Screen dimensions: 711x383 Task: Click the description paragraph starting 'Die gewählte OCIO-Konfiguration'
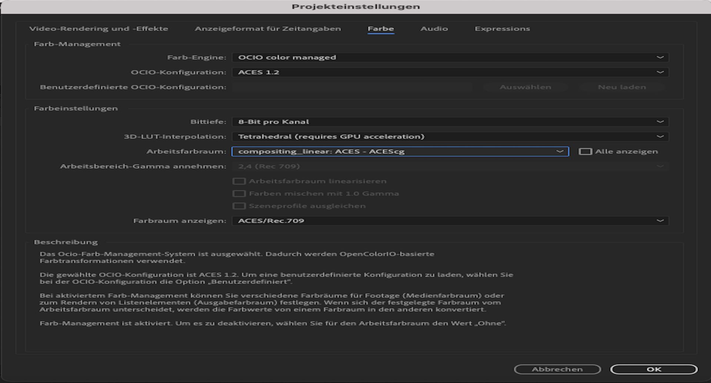(276, 278)
